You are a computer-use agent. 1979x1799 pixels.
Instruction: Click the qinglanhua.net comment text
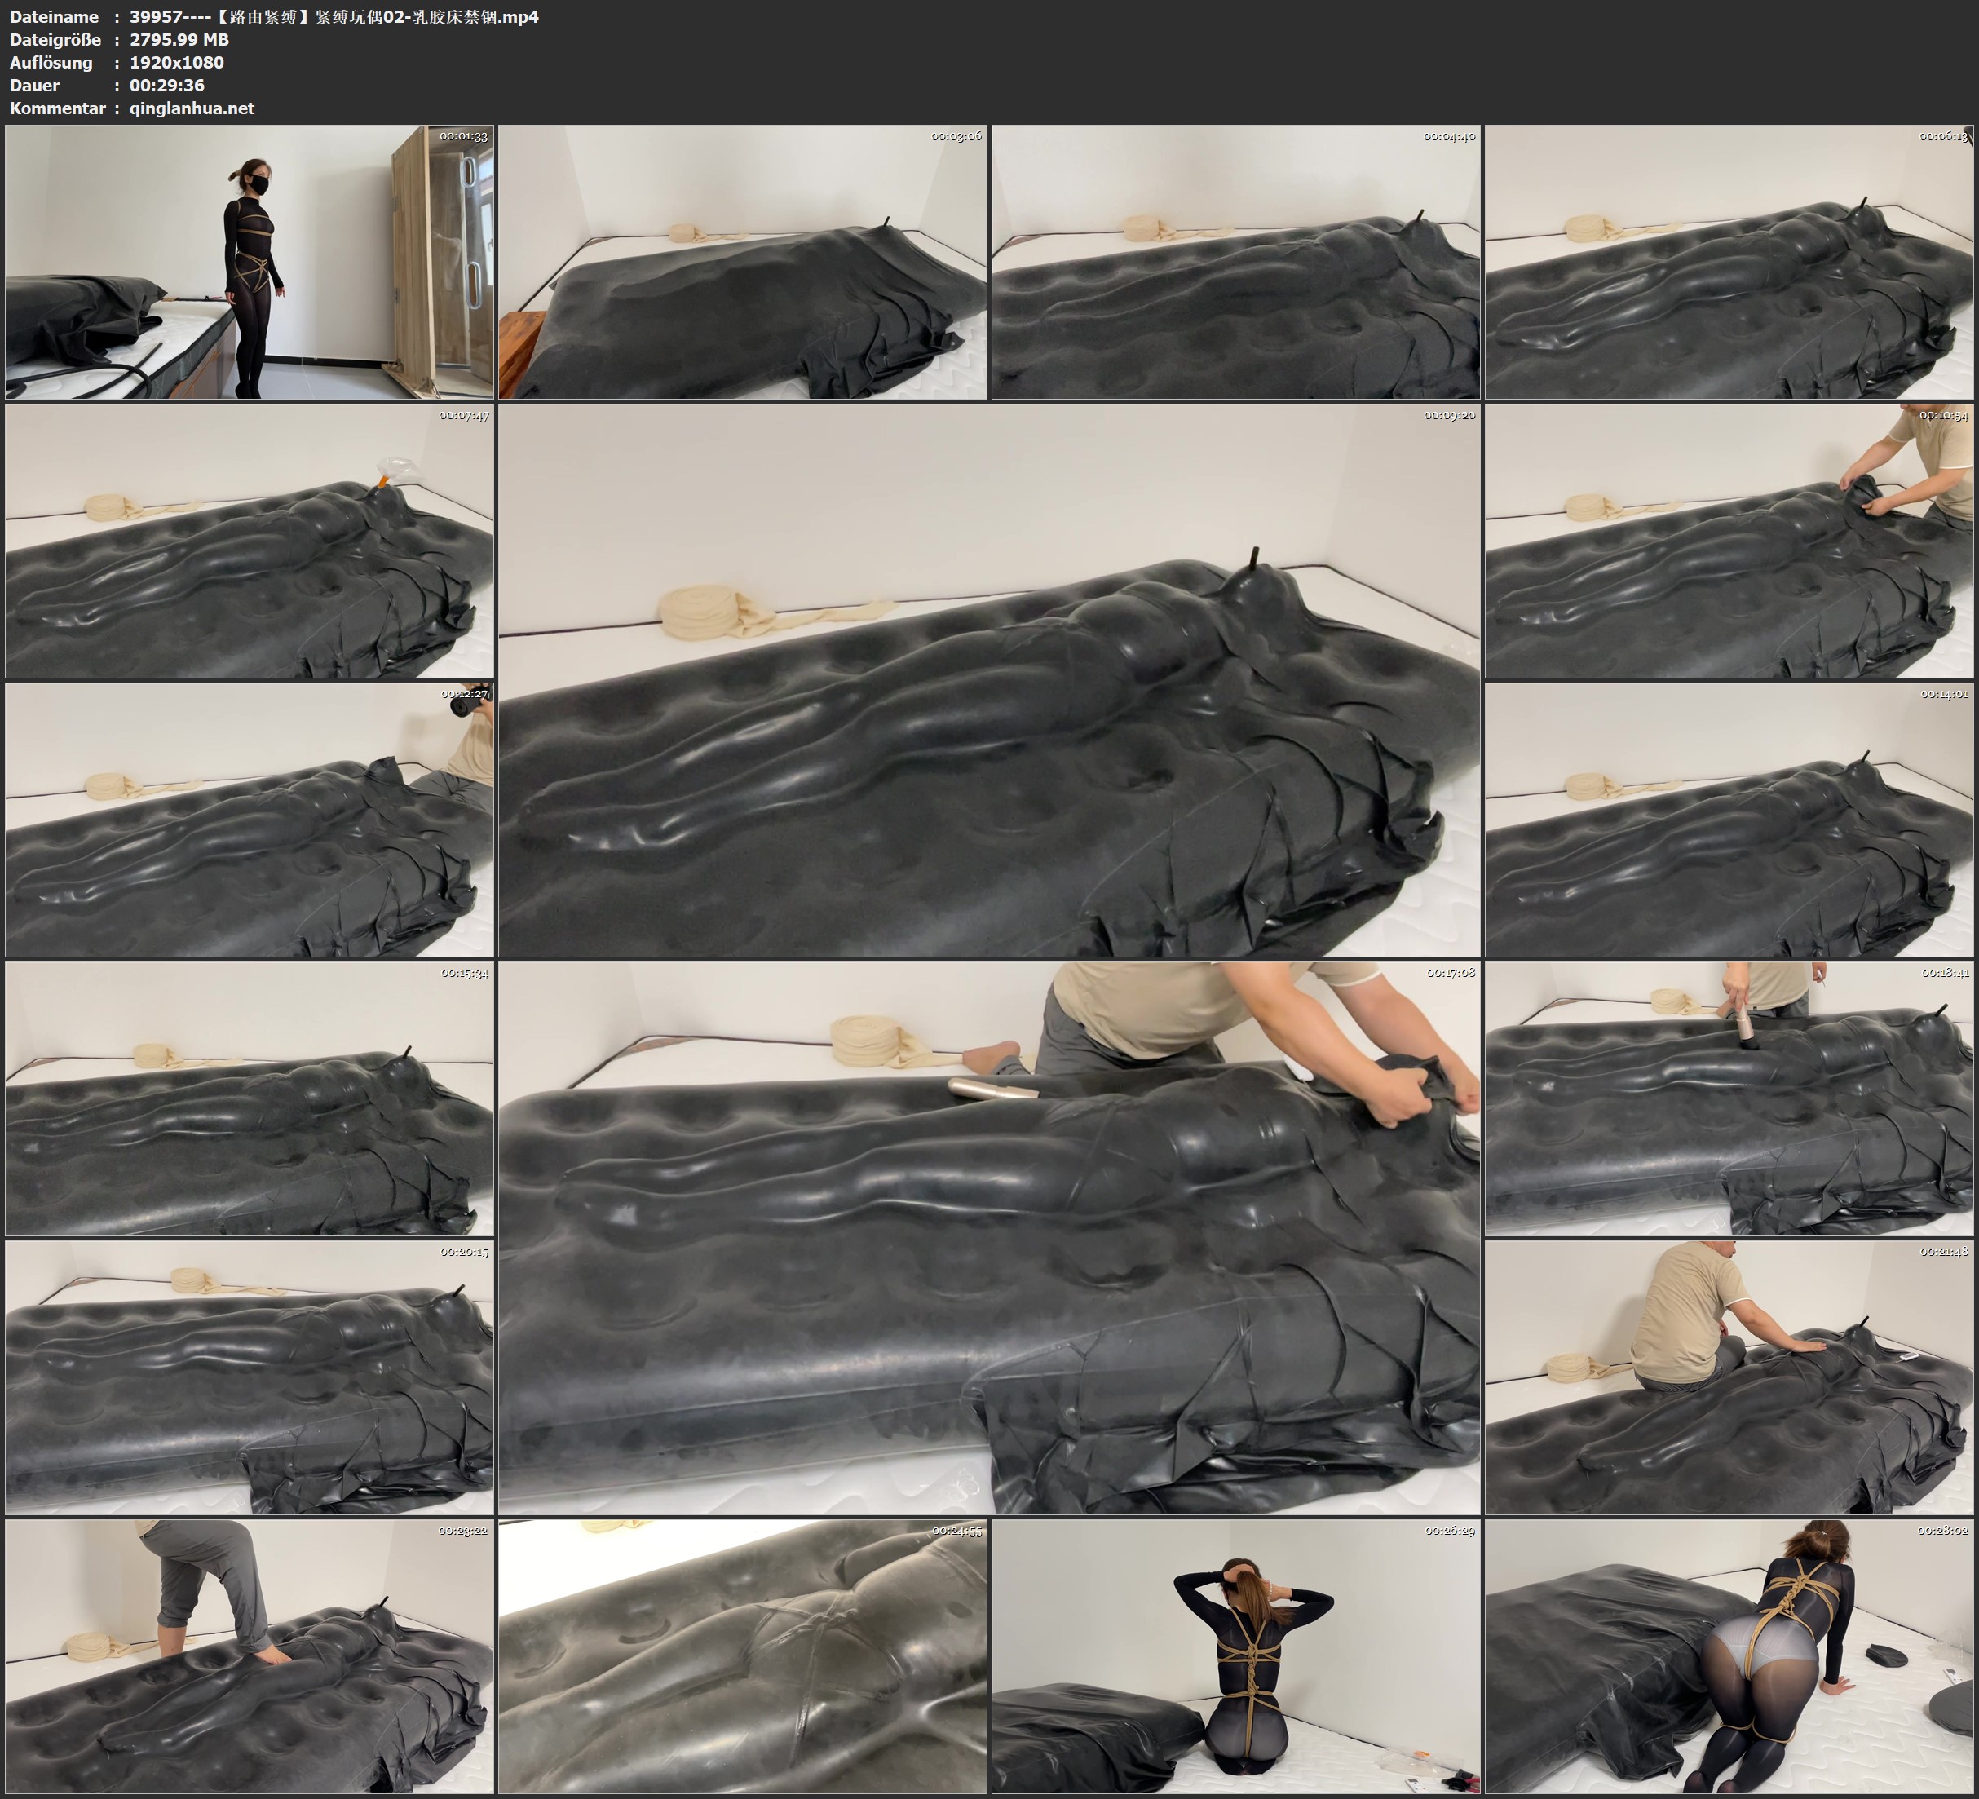tap(192, 108)
